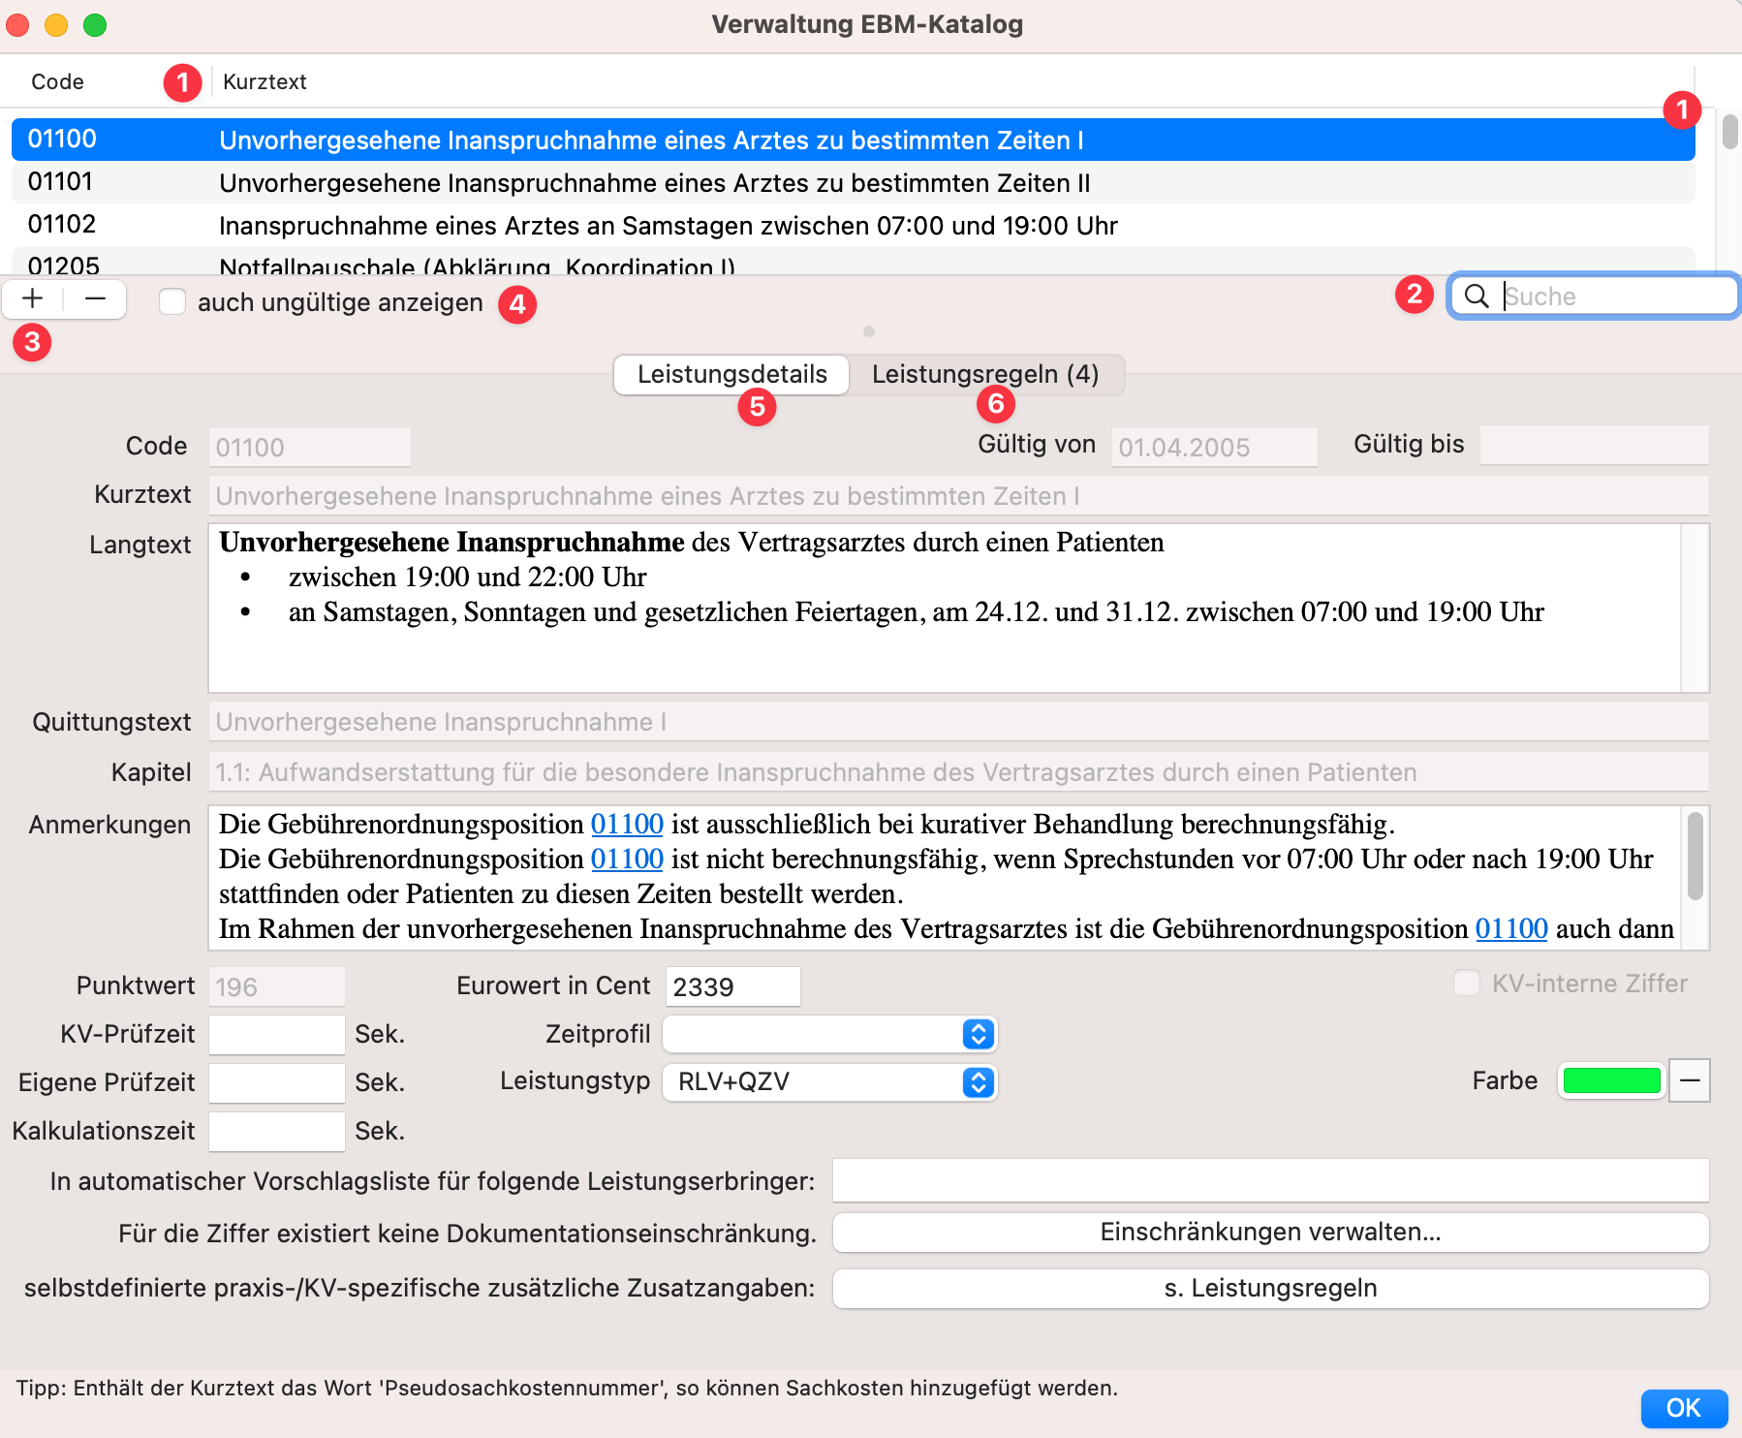Click the split-view divider handle dot
Image resolution: width=1742 pixels, height=1438 pixels.
click(x=869, y=331)
